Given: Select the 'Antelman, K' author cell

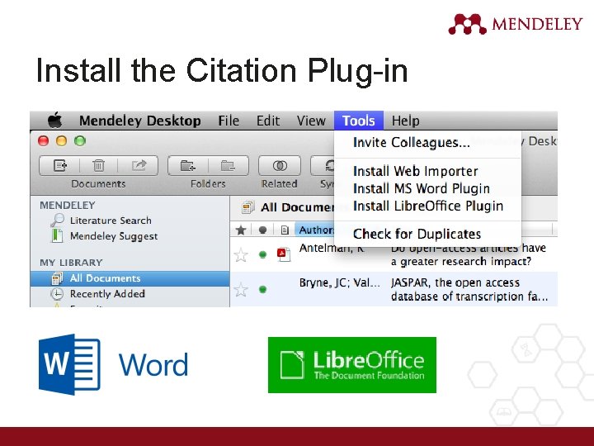Looking at the screenshot, I should pyautogui.click(x=332, y=249).
